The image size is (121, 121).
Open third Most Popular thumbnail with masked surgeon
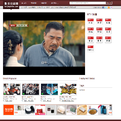pyautogui.click(x=49, y=89)
